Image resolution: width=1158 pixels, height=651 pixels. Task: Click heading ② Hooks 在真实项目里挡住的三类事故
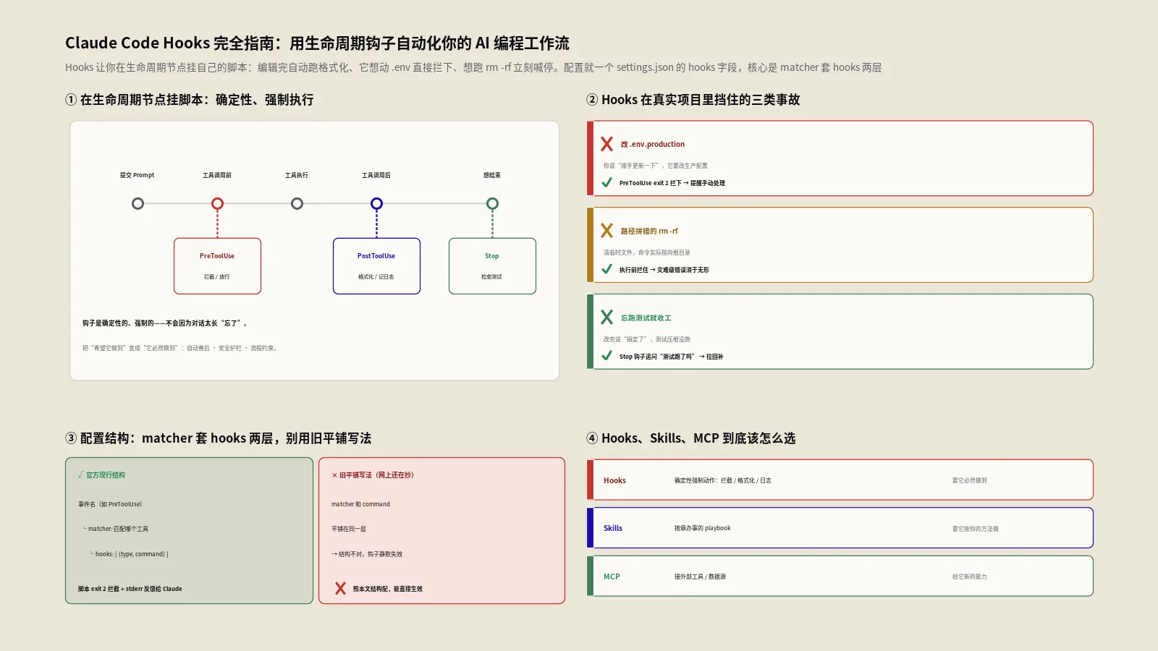coord(693,100)
